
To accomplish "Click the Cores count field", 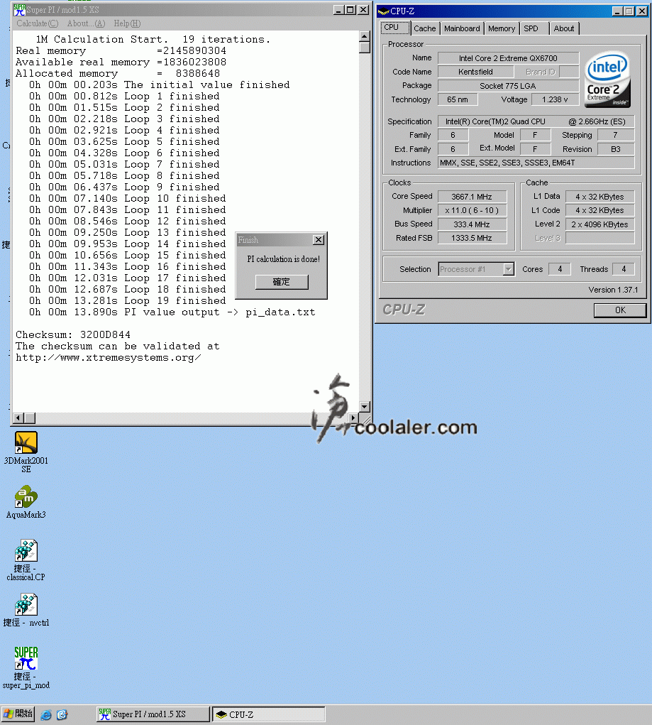I will pos(560,269).
